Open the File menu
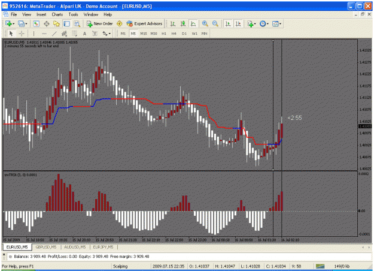Image resolution: width=374 pixels, height=271 pixels. (14, 14)
